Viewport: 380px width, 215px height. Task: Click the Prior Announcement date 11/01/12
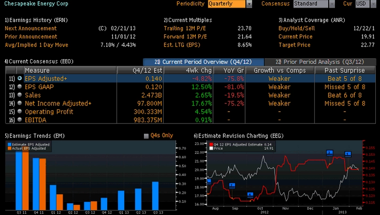[x=123, y=37]
